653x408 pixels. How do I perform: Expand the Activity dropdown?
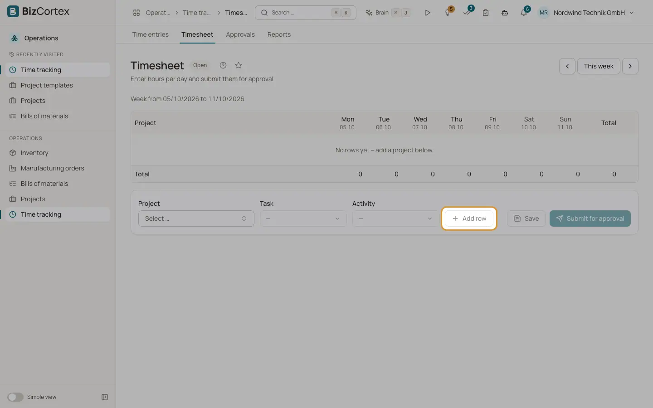point(395,219)
